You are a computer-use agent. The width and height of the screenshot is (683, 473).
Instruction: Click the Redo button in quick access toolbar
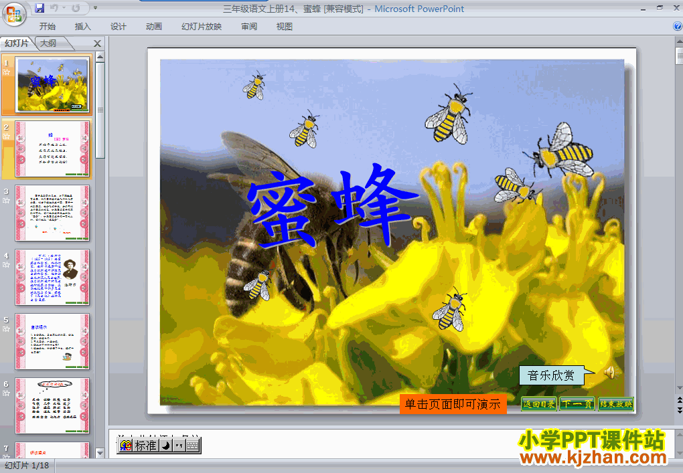76,8
